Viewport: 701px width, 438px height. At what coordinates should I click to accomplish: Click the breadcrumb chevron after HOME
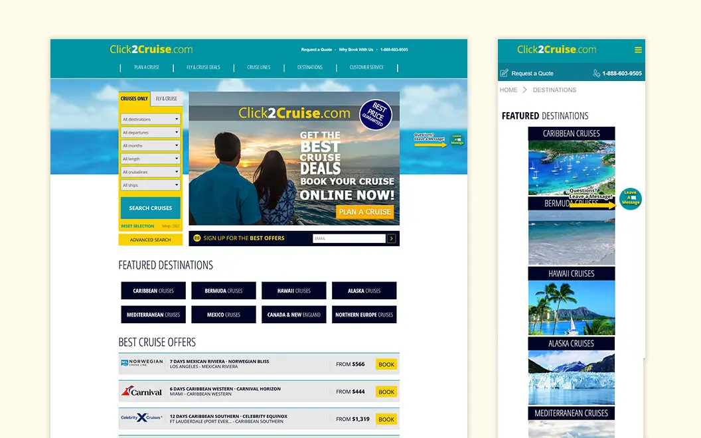click(525, 90)
